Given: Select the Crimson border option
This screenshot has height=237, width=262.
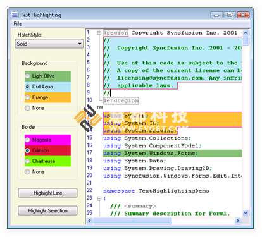Looking at the screenshot, I should click(47, 150).
